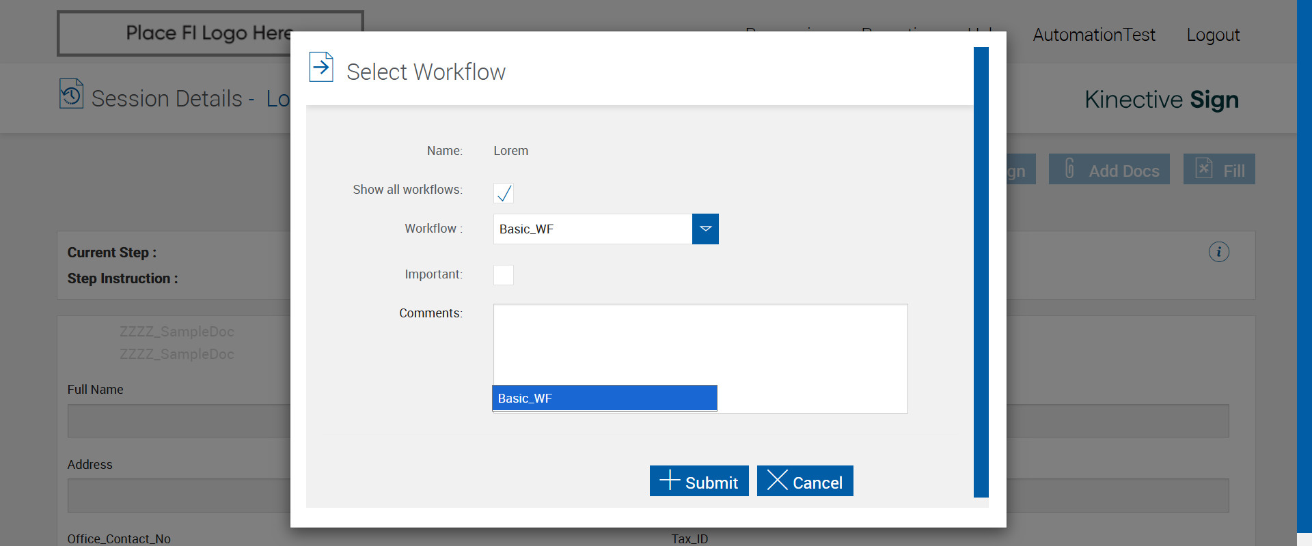Click the Add Docs button label

[x=1123, y=171]
